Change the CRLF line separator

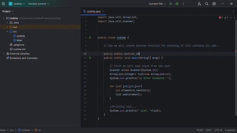coord(208,130)
